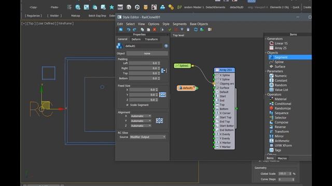Viewport: 332px width, 186px height.
Task: Click the red X delete icon
Action: (155, 29)
